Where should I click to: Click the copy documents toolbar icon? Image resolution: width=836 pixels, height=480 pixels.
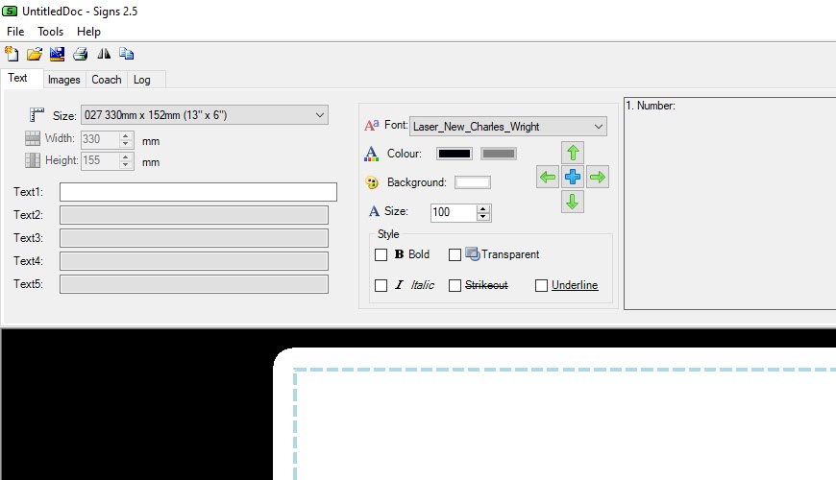[126, 54]
